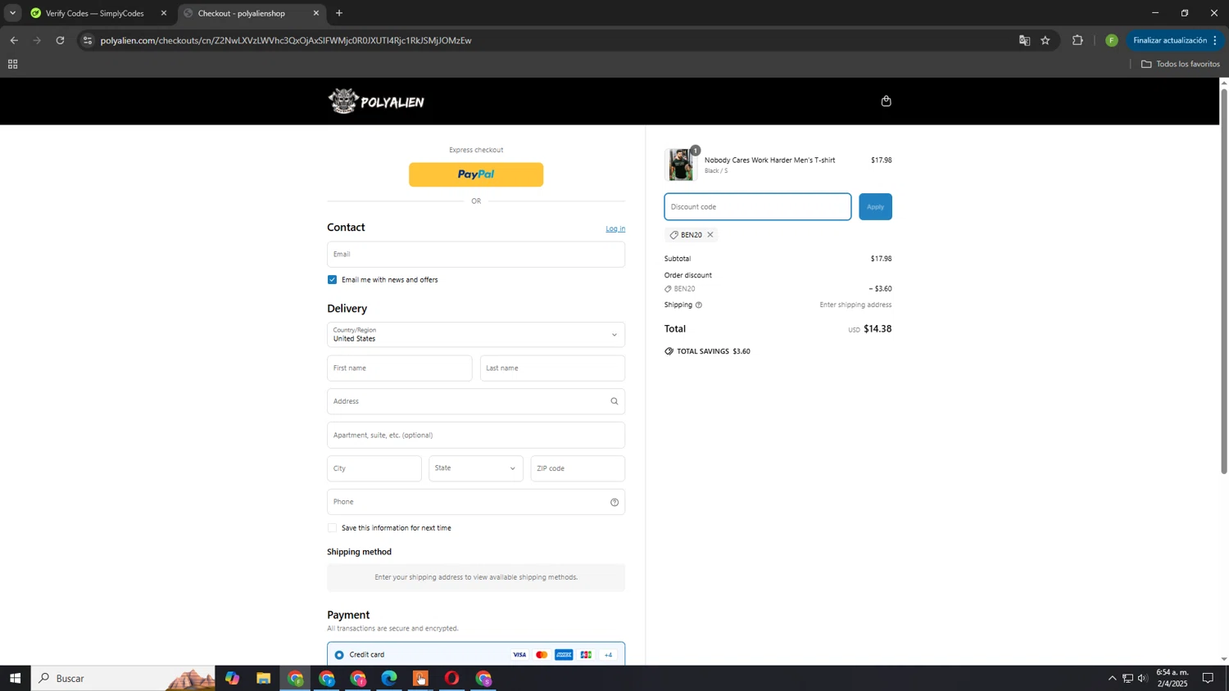This screenshot has width=1229, height=691.
Task: Show hidden system tray icons
Action: click(x=1112, y=679)
